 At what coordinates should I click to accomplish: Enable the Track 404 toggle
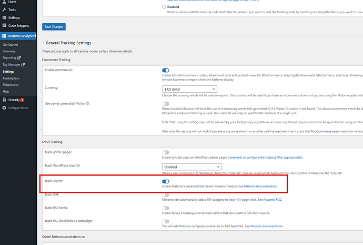166,194
